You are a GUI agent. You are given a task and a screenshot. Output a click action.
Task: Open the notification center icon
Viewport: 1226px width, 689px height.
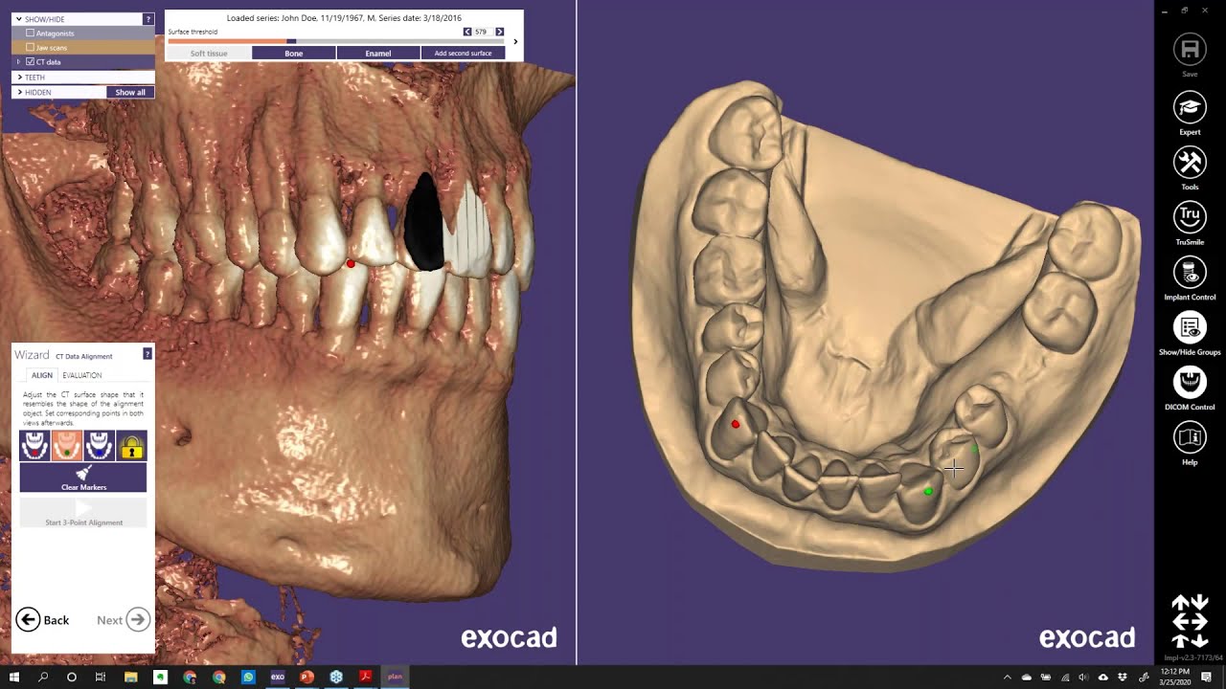tap(1206, 678)
